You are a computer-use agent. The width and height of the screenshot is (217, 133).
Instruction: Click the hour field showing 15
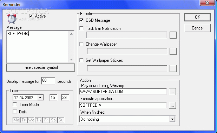pyautogui.click(x=53, y=98)
